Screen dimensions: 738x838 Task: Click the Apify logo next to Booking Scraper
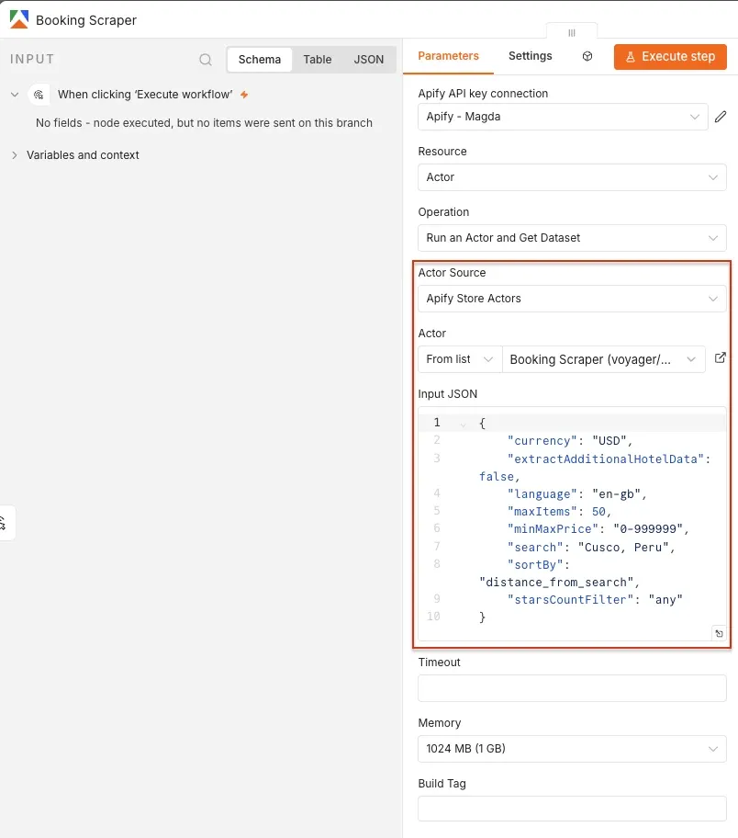(19, 19)
